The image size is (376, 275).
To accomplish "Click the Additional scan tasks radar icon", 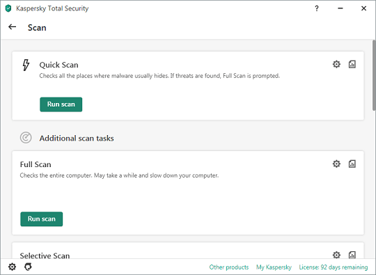I will point(26,138).
